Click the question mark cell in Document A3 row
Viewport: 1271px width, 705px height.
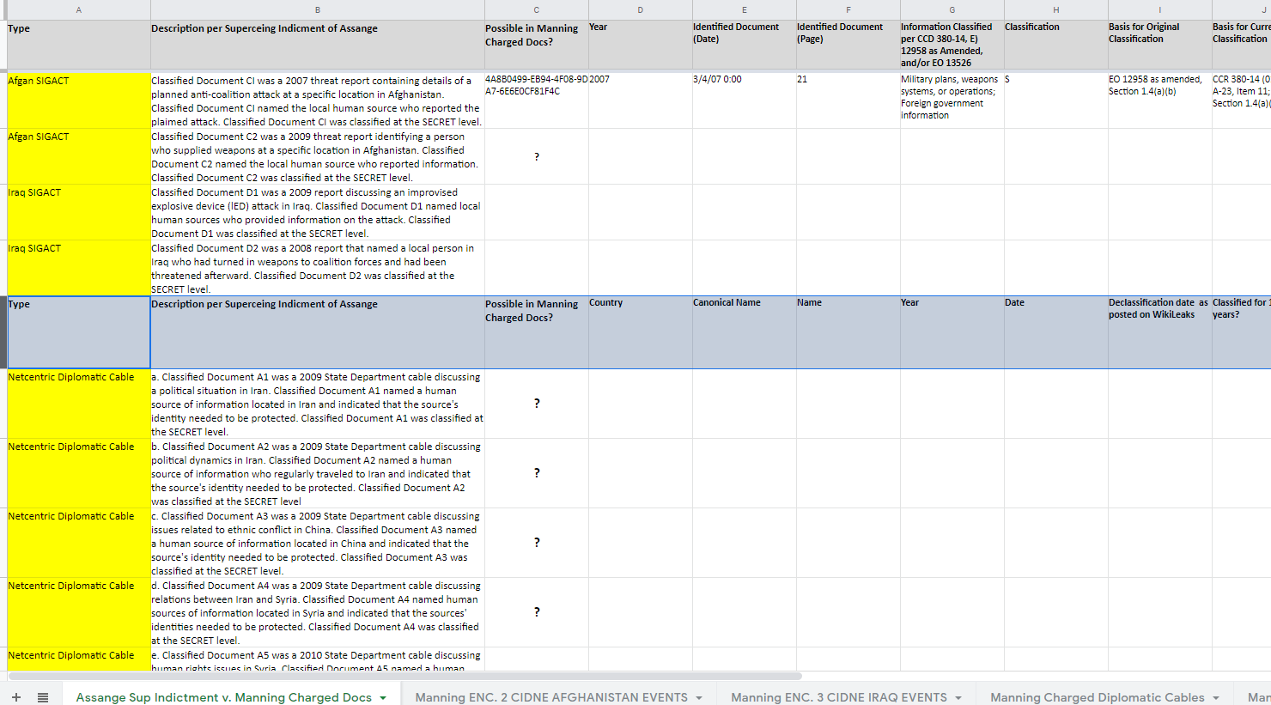pos(537,543)
